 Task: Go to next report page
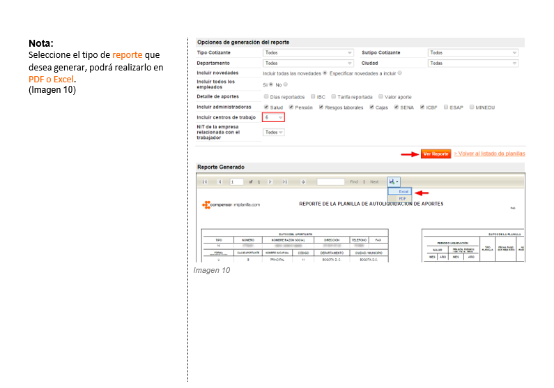[x=270, y=182]
